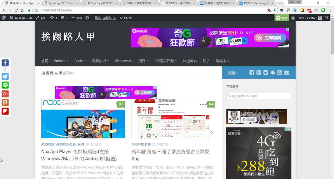
Task: Open the Gmail checker extension icon
Action: (310, 10)
